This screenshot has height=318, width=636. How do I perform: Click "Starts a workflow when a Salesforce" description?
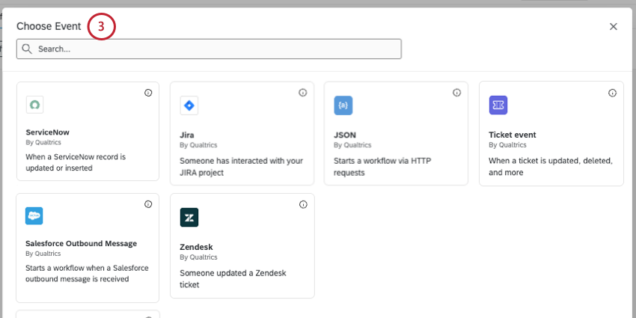click(87, 273)
